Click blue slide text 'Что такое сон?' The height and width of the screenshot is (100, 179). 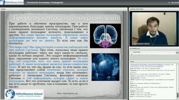tap(19, 47)
